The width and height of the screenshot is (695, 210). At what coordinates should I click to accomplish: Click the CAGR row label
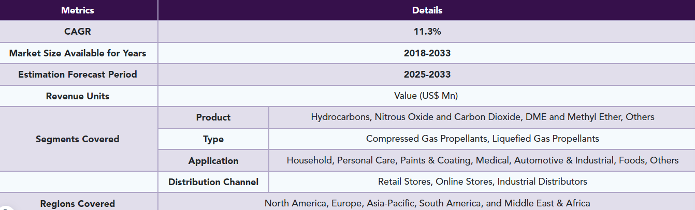[79, 32]
